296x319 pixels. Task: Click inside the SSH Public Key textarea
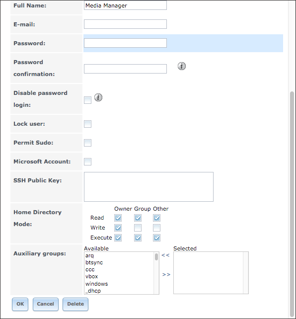pyautogui.click(x=148, y=187)
